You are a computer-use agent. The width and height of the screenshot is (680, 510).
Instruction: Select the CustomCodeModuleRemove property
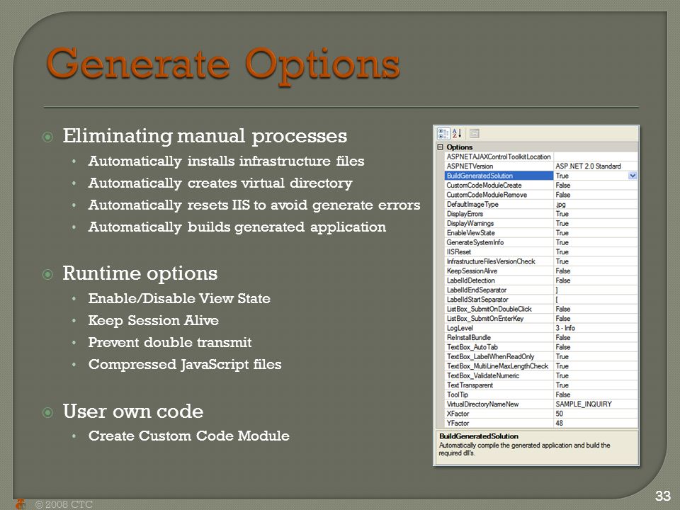[499, 195]
